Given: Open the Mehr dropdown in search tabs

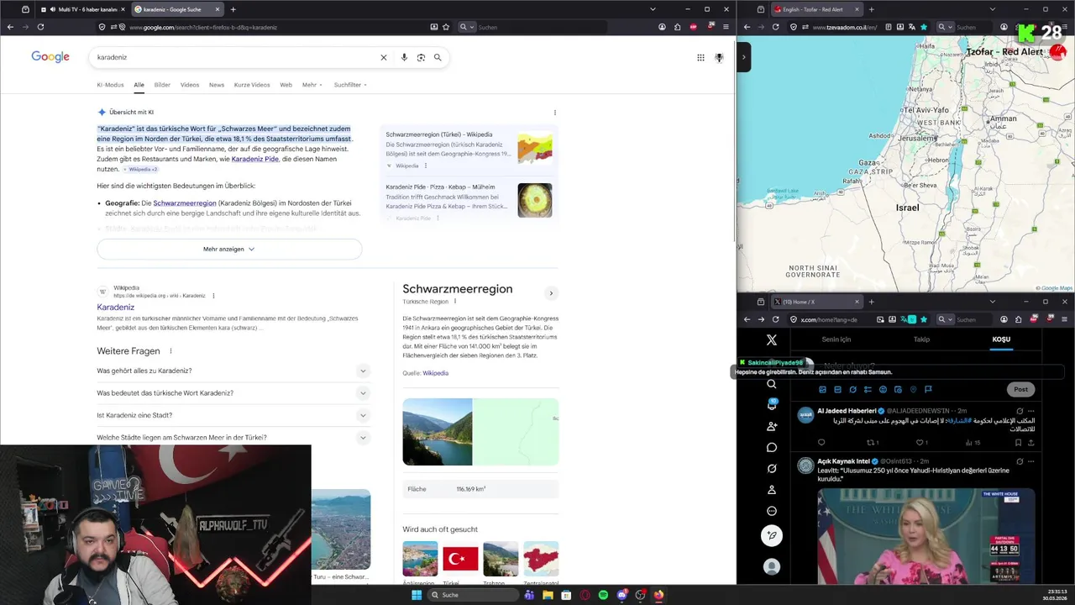Looking at the screenshot, I should pyautogui.click(x=312, y=85).
